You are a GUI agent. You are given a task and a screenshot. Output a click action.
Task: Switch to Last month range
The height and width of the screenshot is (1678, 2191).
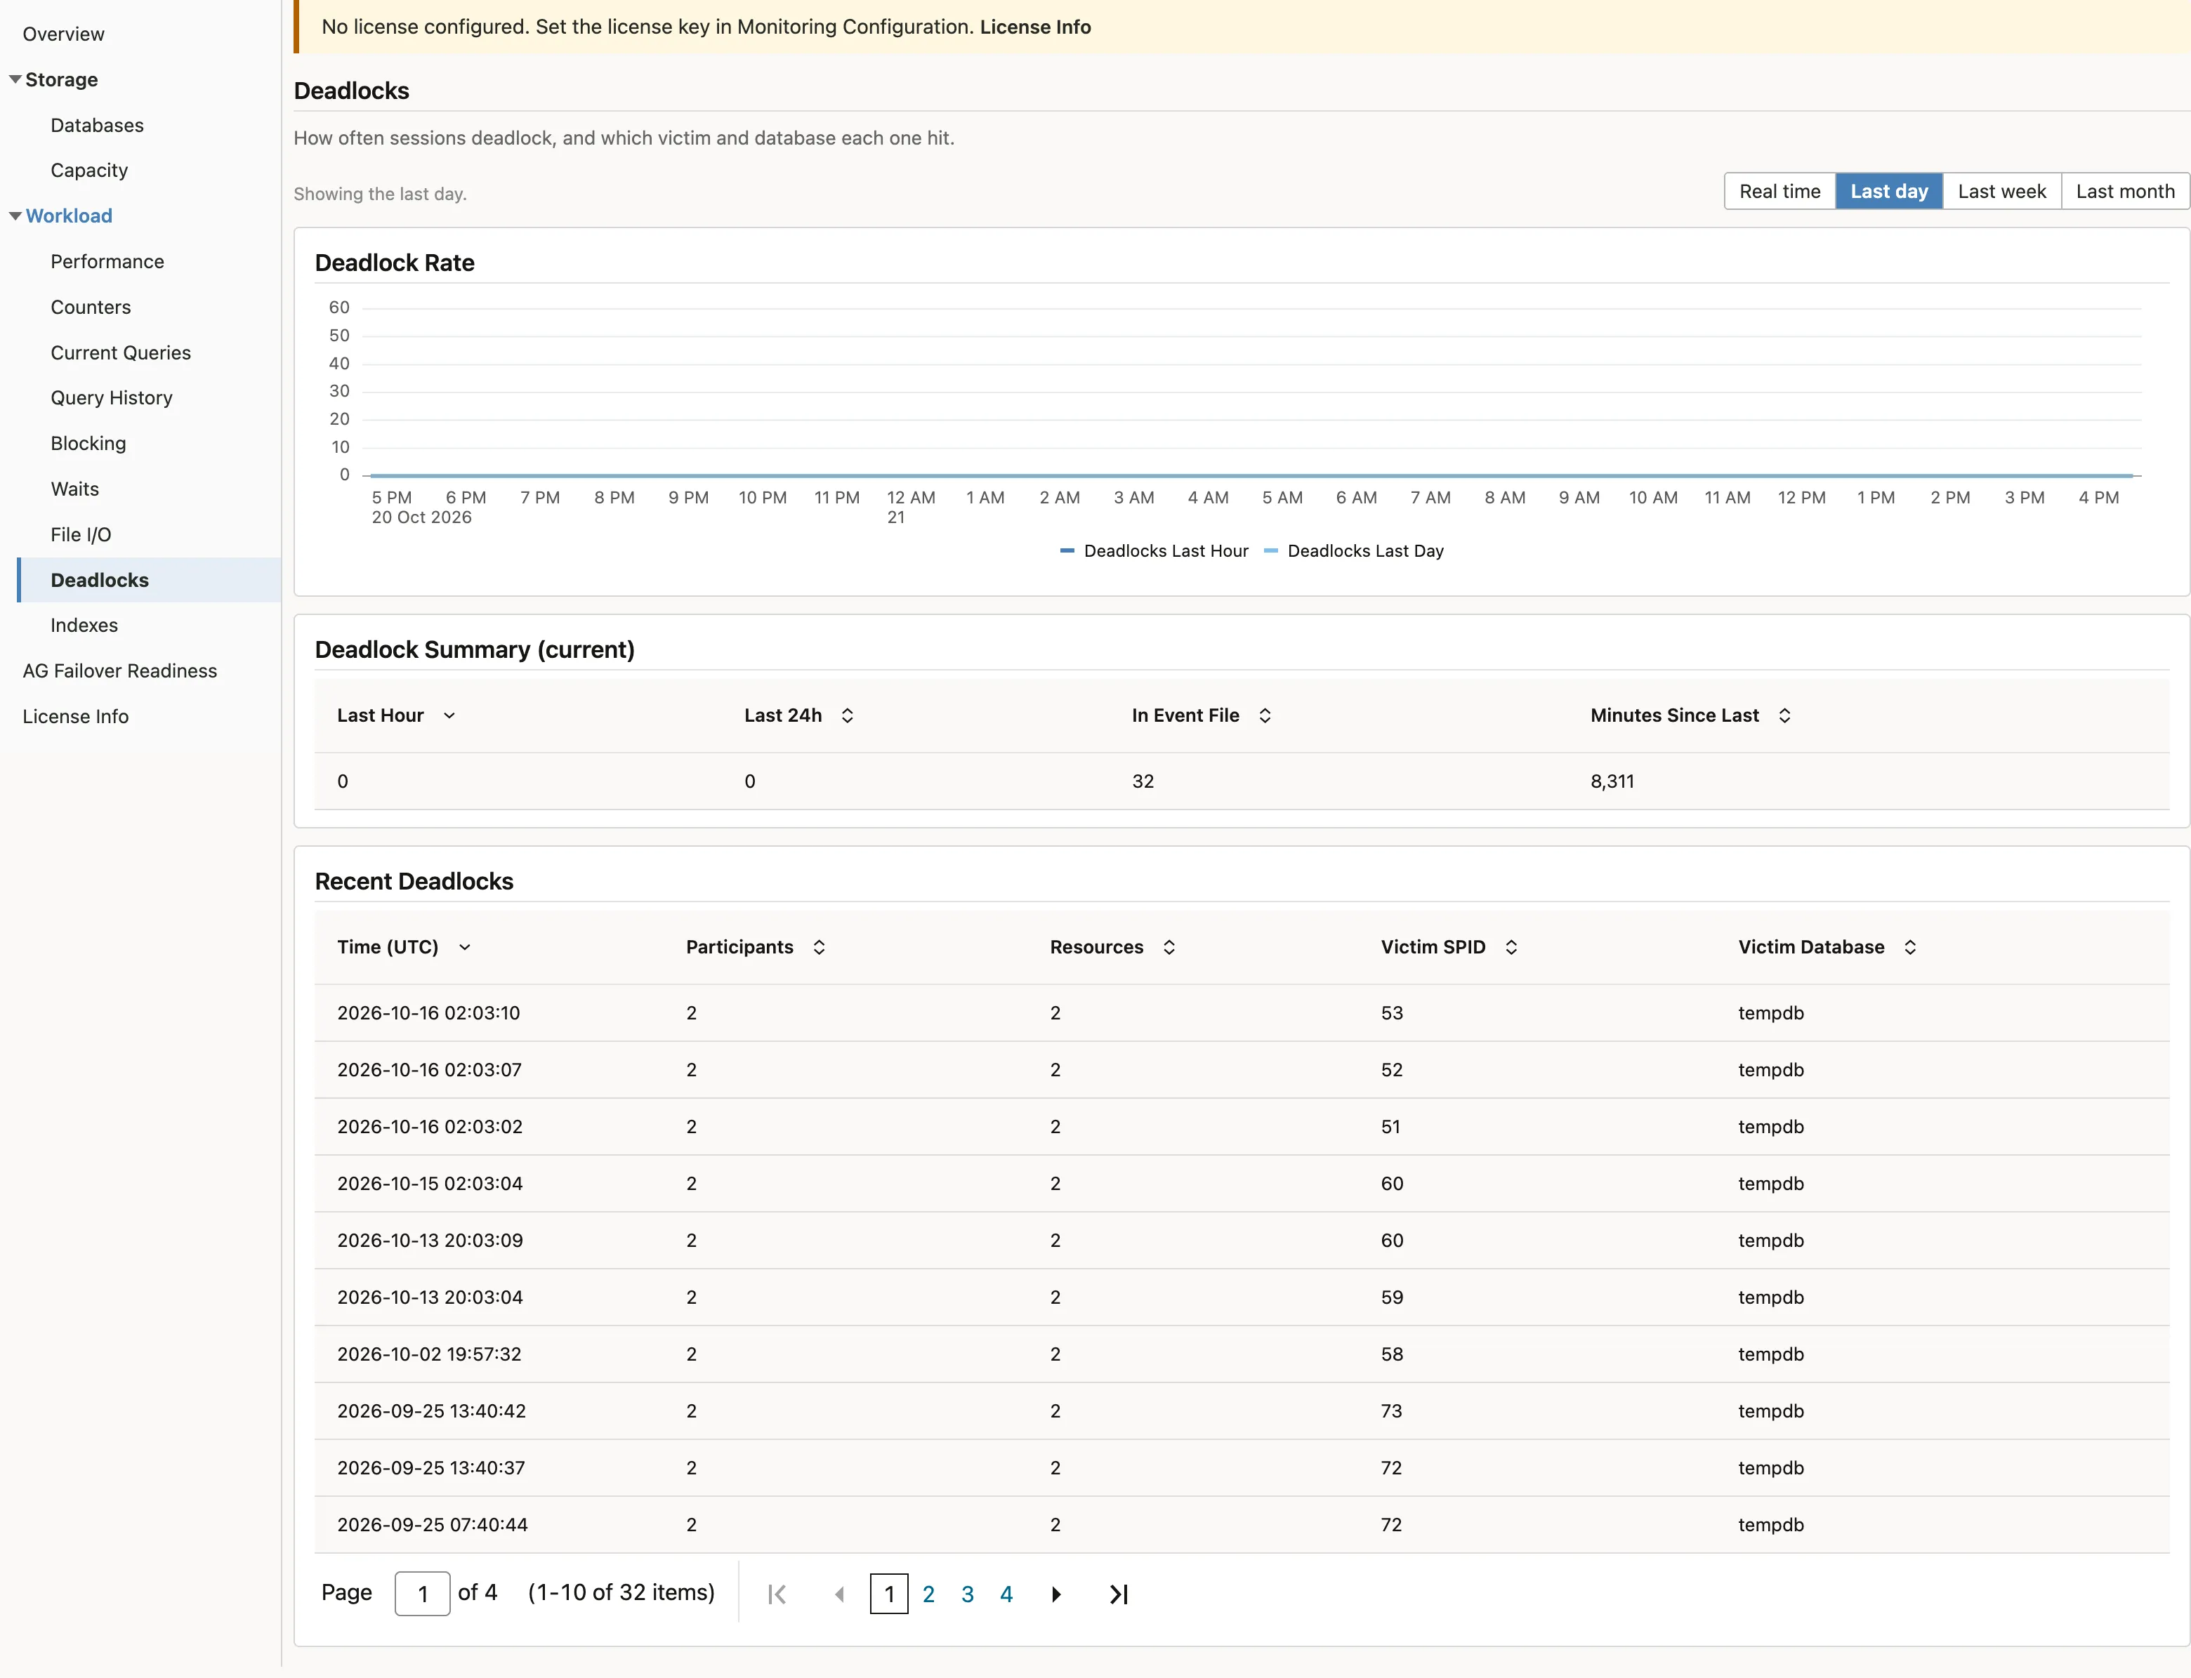(x=2125, y=191)
